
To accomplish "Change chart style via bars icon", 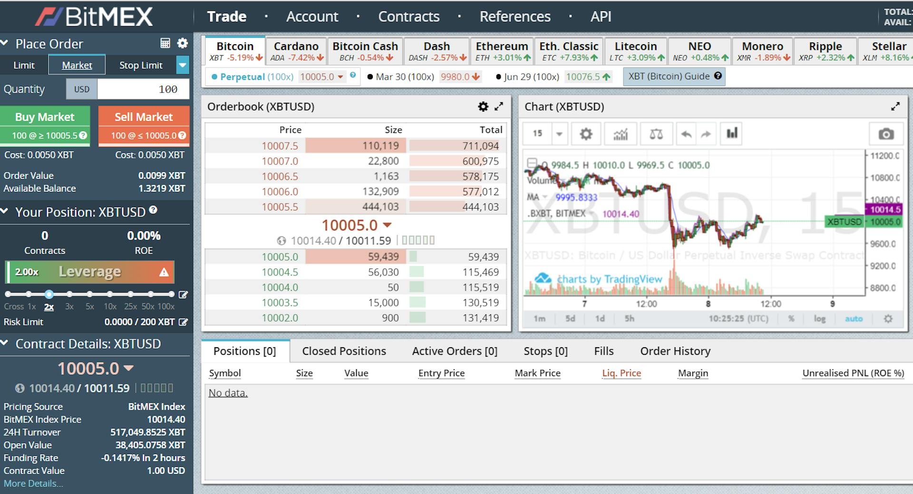I will [731, 133].
